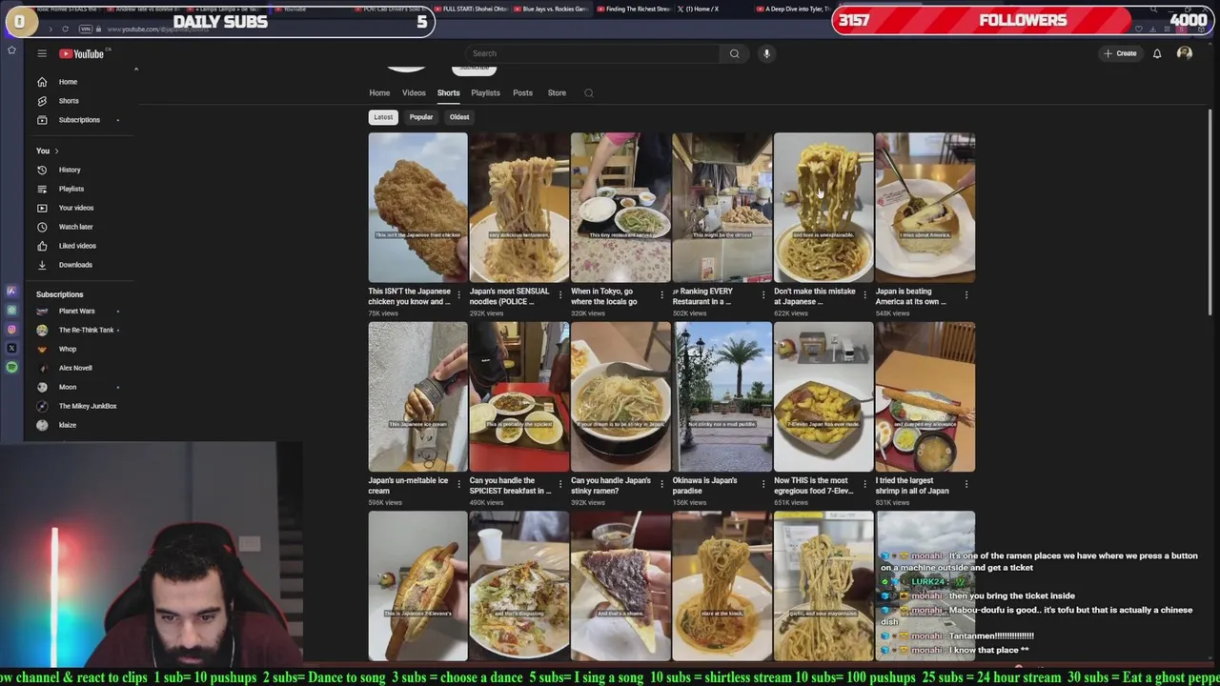Open the YouTube hamburger guide menu
1220x686 pixels.
[x=42, y=53]
